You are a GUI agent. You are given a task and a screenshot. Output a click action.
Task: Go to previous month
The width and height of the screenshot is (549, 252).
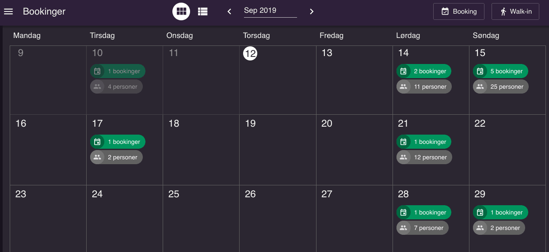(x=229, y=11)
